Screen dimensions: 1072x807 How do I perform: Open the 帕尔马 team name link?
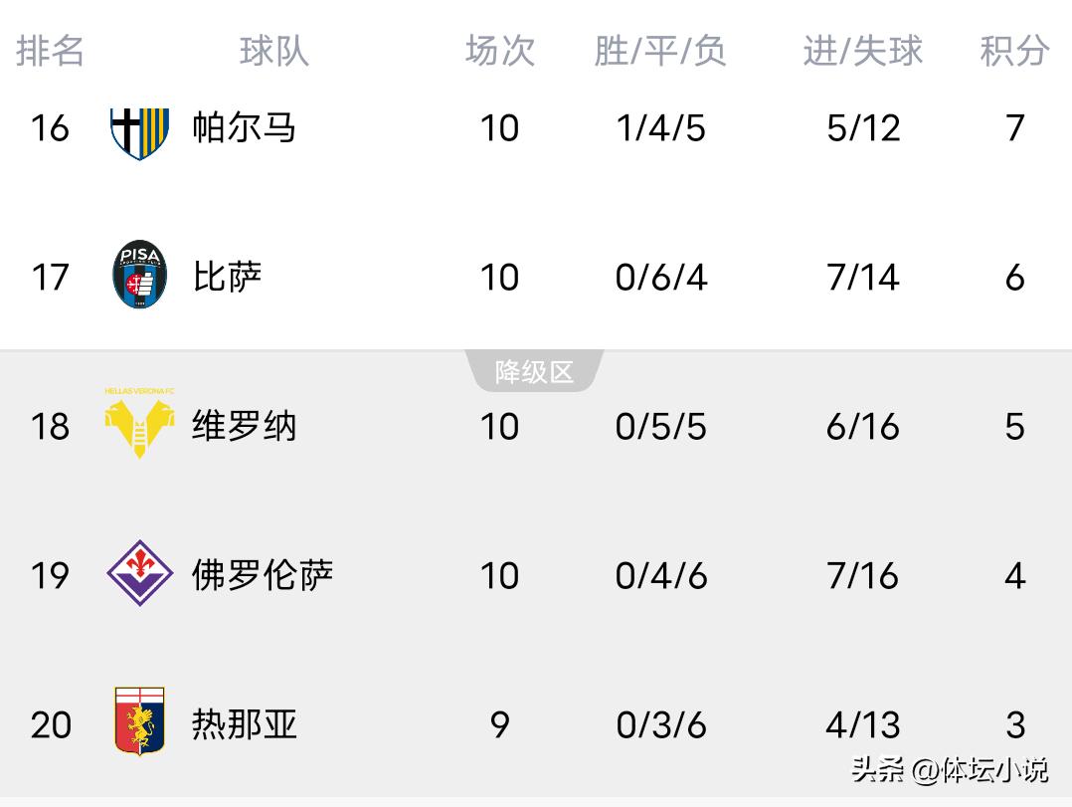[x=244, y=128]
